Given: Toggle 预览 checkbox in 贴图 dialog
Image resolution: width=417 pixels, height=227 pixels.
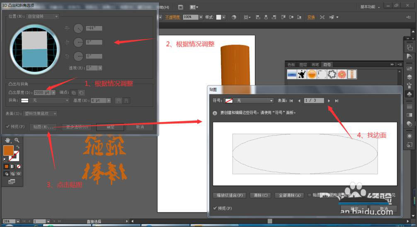Looking at the screenshot, I should [215, 208].
